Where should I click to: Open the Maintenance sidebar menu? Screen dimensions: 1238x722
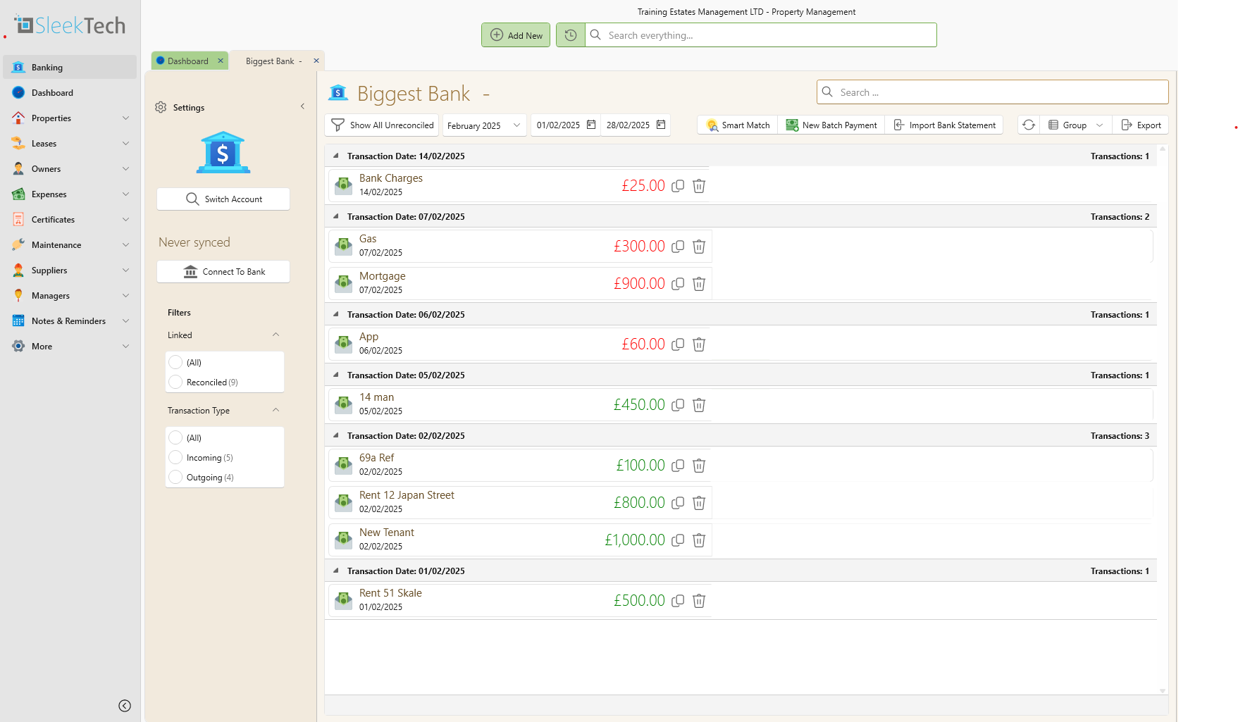point(70,244)
